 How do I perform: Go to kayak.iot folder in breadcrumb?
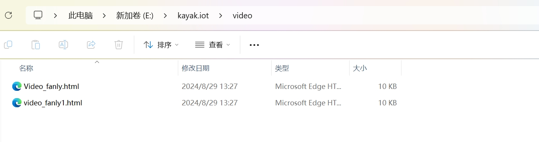(193, 16)
